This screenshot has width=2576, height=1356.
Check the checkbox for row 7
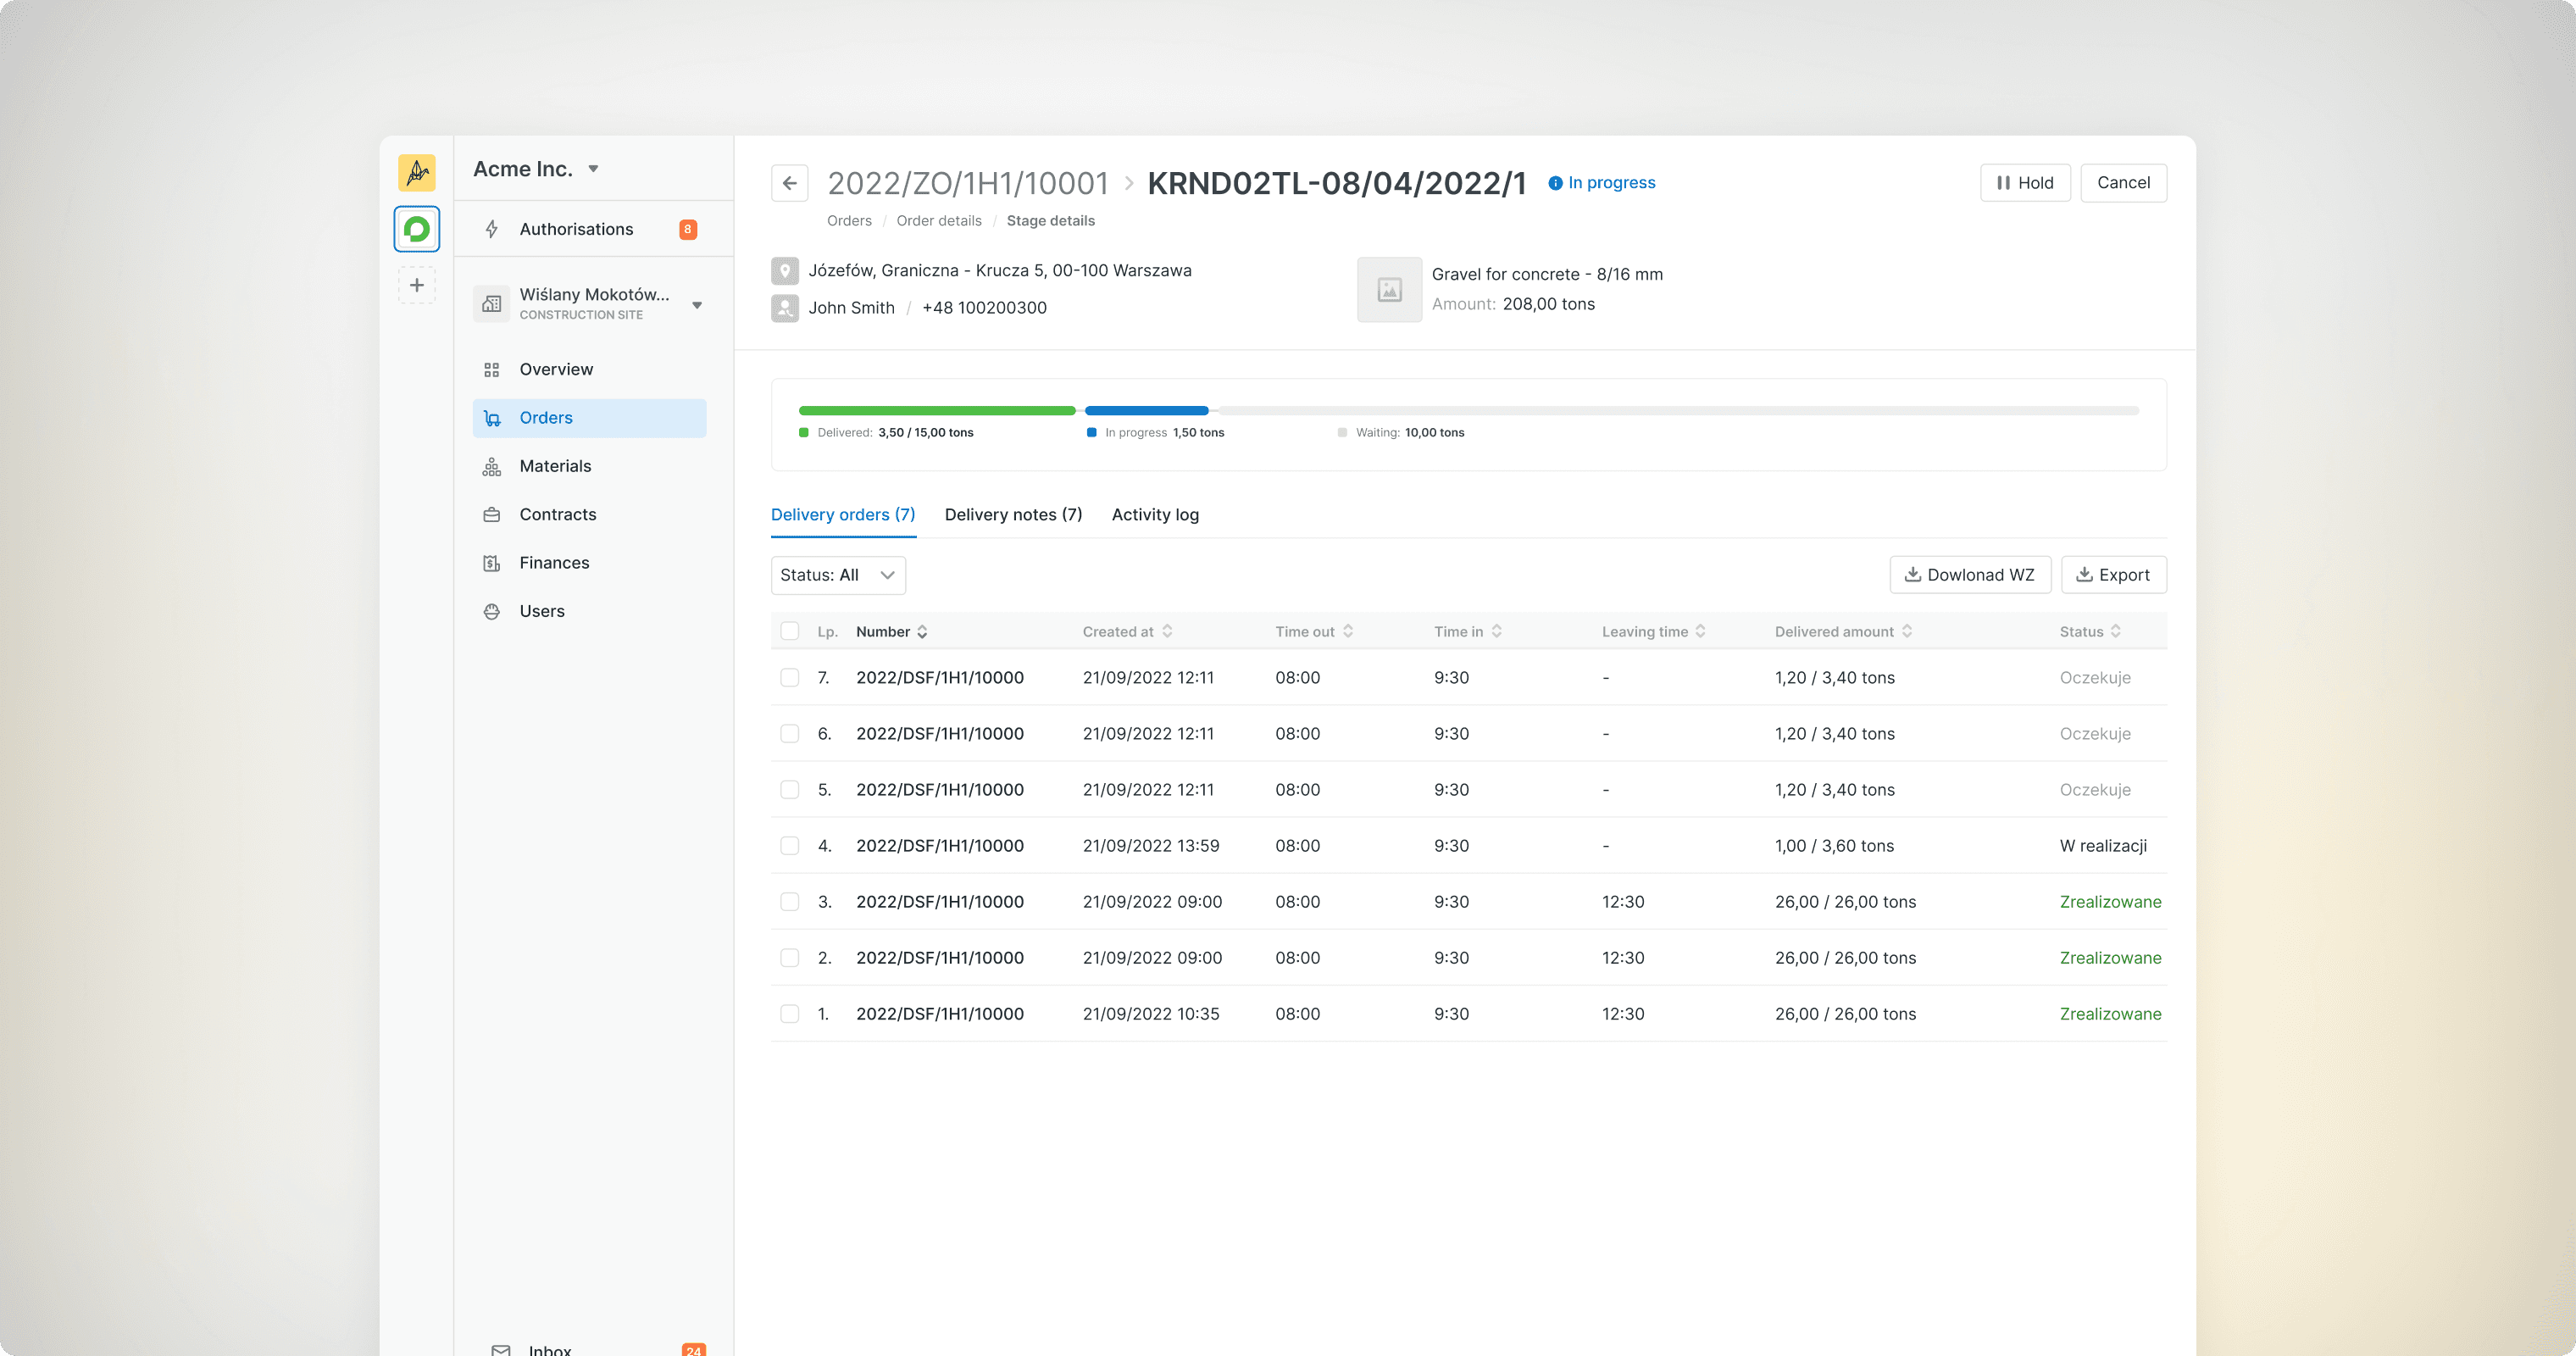click(790, 677)
